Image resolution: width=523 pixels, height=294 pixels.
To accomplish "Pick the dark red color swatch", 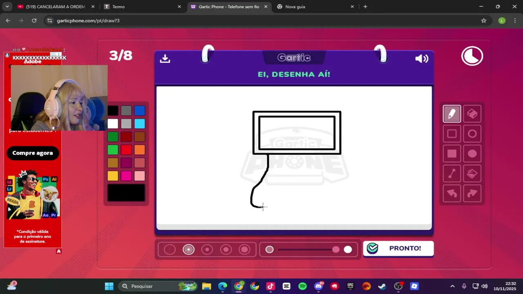I will pos(126,137).
